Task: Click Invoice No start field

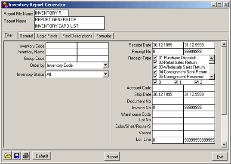Action: pyautogui.click(x=168, y=108)
